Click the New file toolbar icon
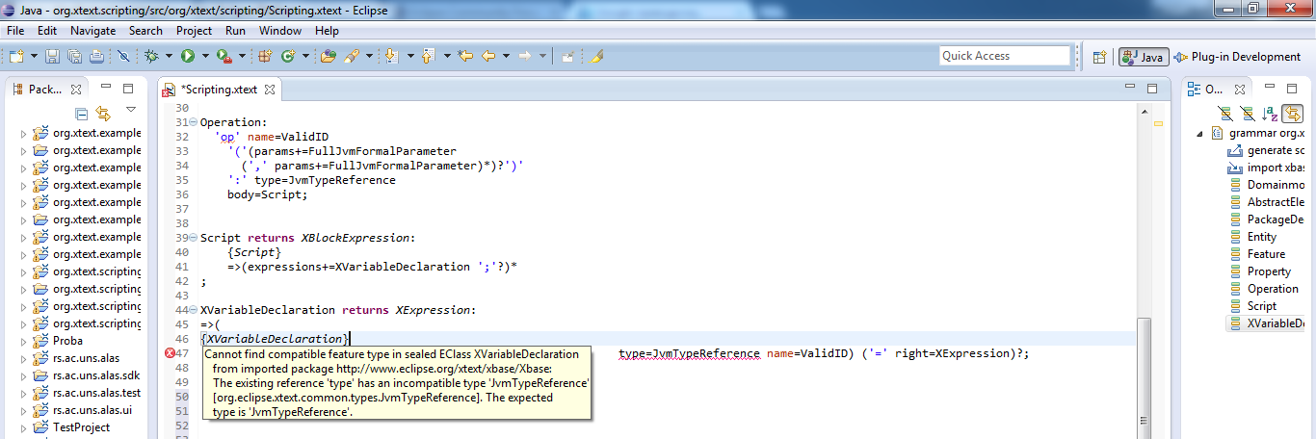Viewport: 1316px width, 439px height. [17, 57]
